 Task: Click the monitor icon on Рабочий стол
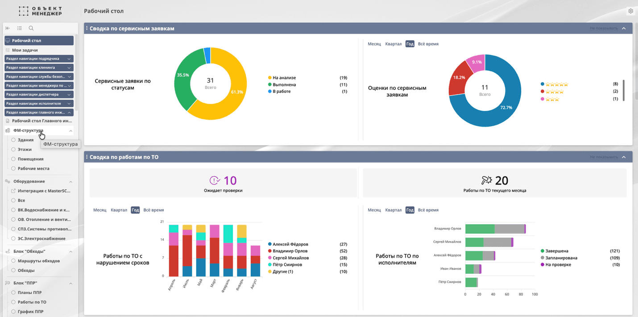(x=8, y=41)
